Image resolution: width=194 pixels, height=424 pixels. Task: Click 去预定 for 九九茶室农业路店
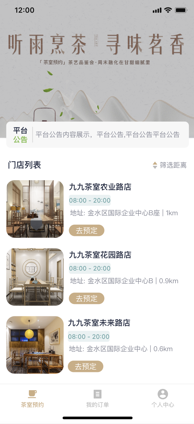coord(86,230)
